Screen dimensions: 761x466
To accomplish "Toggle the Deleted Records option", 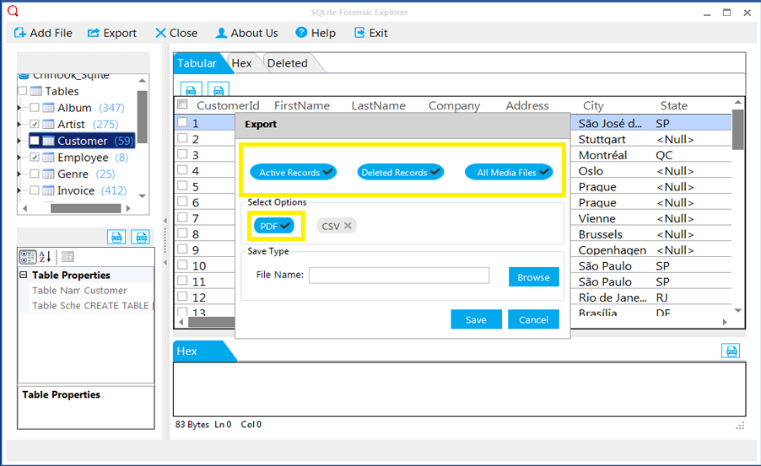I will [401, 172].
